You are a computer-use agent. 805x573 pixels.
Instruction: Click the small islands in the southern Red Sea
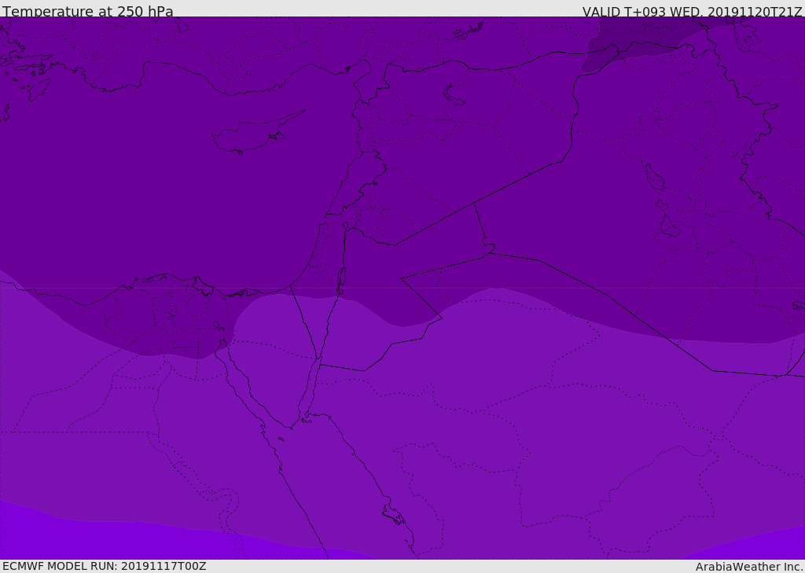[393, 516]
